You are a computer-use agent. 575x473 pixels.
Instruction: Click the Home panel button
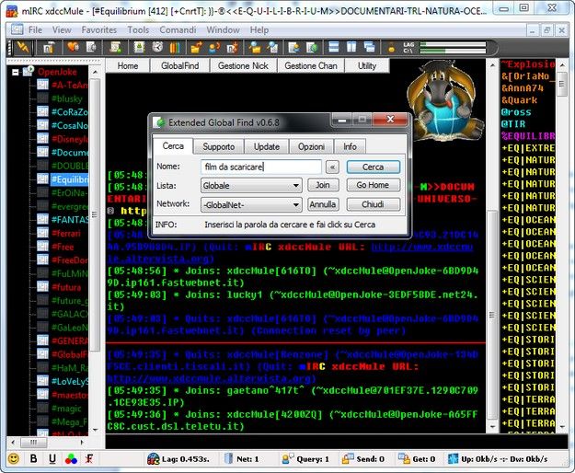pyautogui.click(x=128, y=66)
